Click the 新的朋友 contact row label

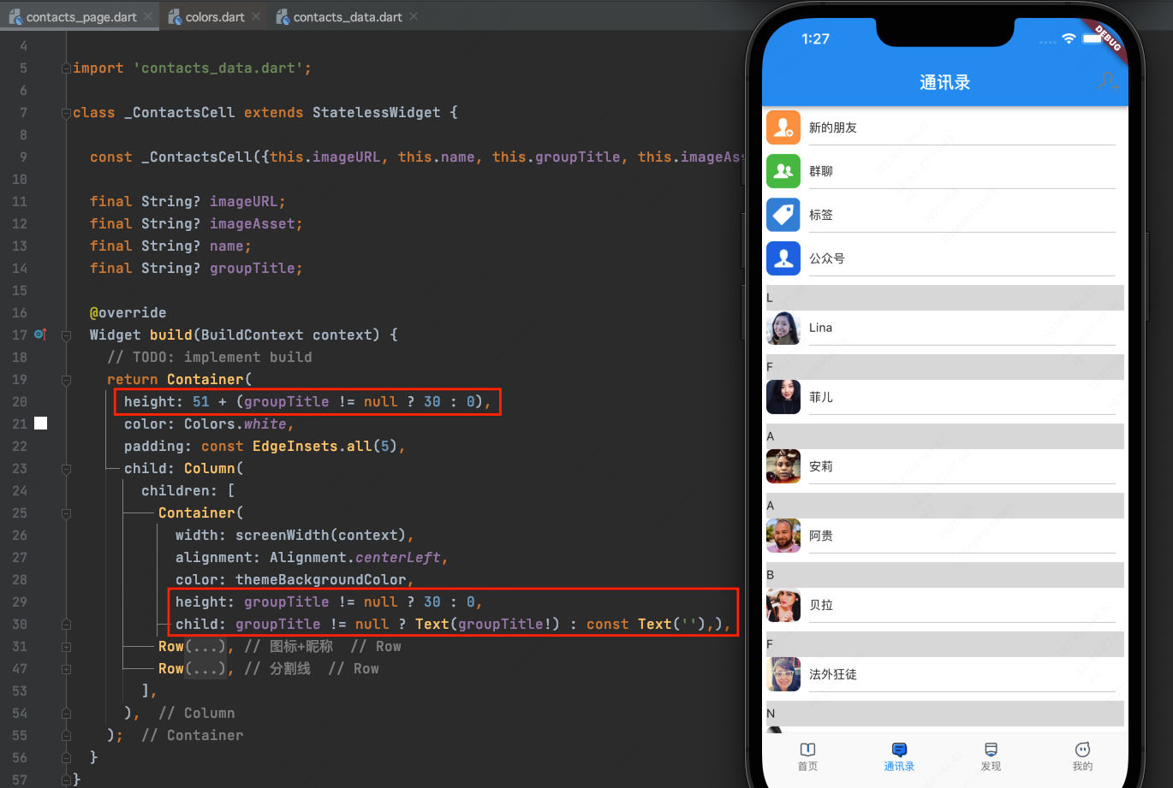[x=833, y=127]
